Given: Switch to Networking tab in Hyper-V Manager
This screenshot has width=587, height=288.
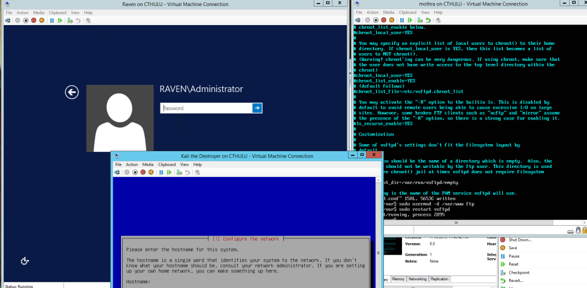Looking at the screenshot, I should [417, 278].
